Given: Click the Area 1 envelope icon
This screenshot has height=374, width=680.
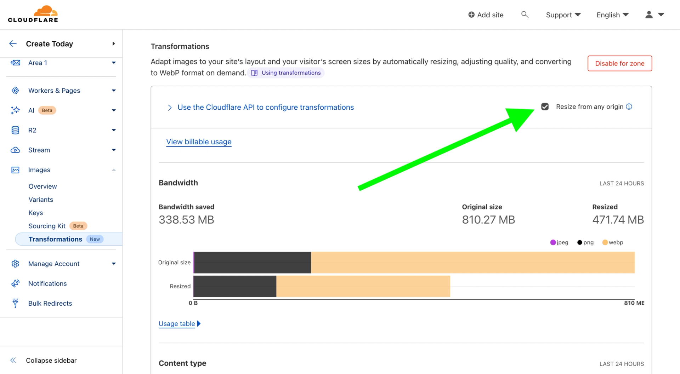Looking at the screenshot, I should coord(15,63).
